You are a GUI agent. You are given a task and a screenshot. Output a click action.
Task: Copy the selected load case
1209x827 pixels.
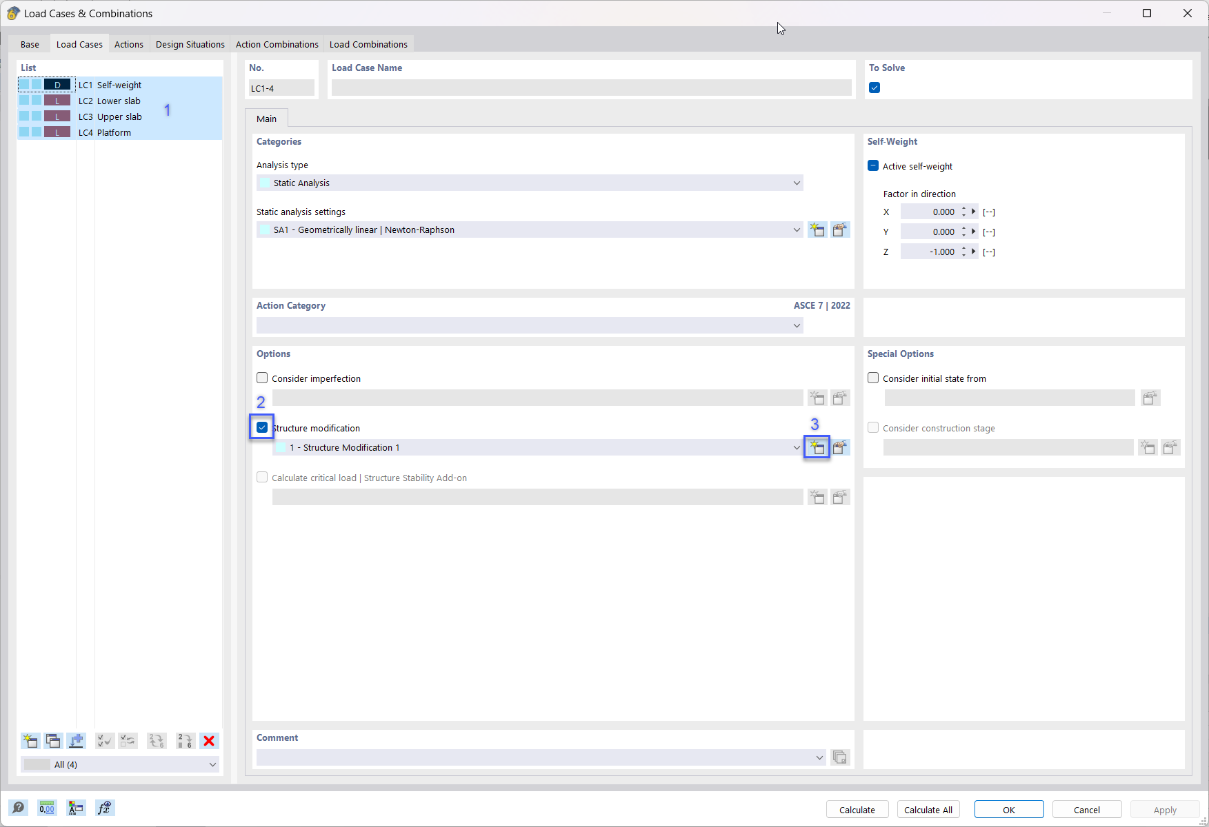(x=53, y=741)
